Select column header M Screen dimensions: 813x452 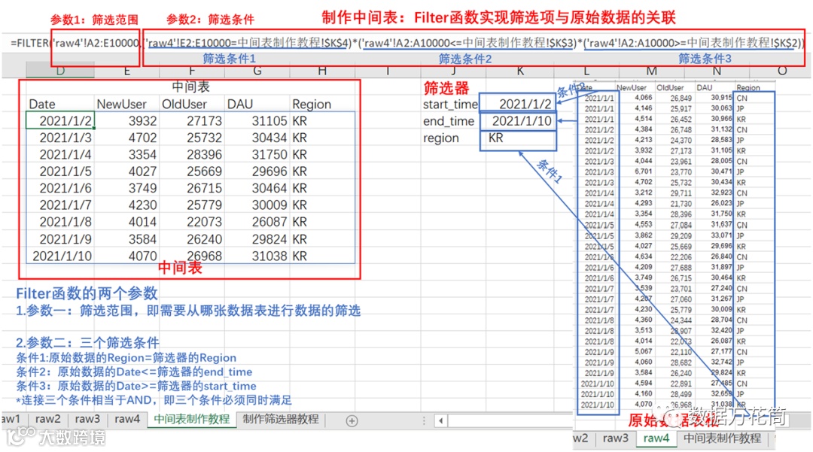coord(651,71)
